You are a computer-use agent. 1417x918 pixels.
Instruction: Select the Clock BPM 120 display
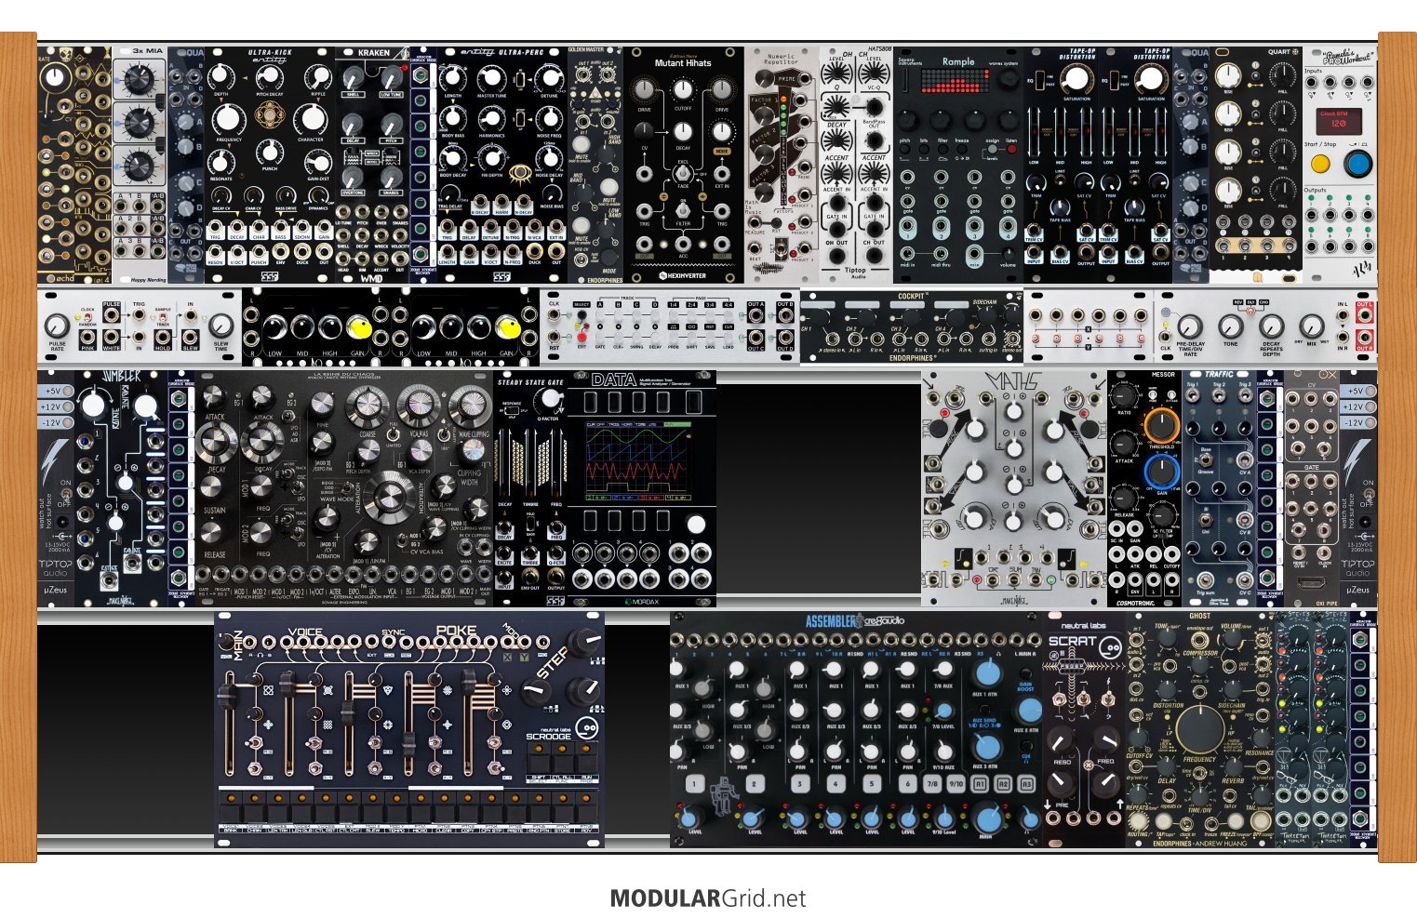[1339, 121]
